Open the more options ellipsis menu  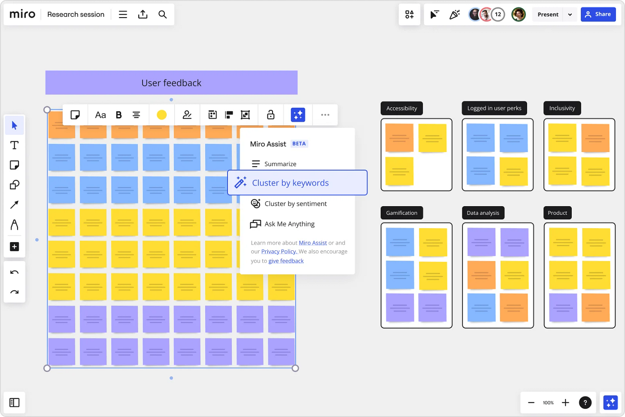(x=325, y=115)
